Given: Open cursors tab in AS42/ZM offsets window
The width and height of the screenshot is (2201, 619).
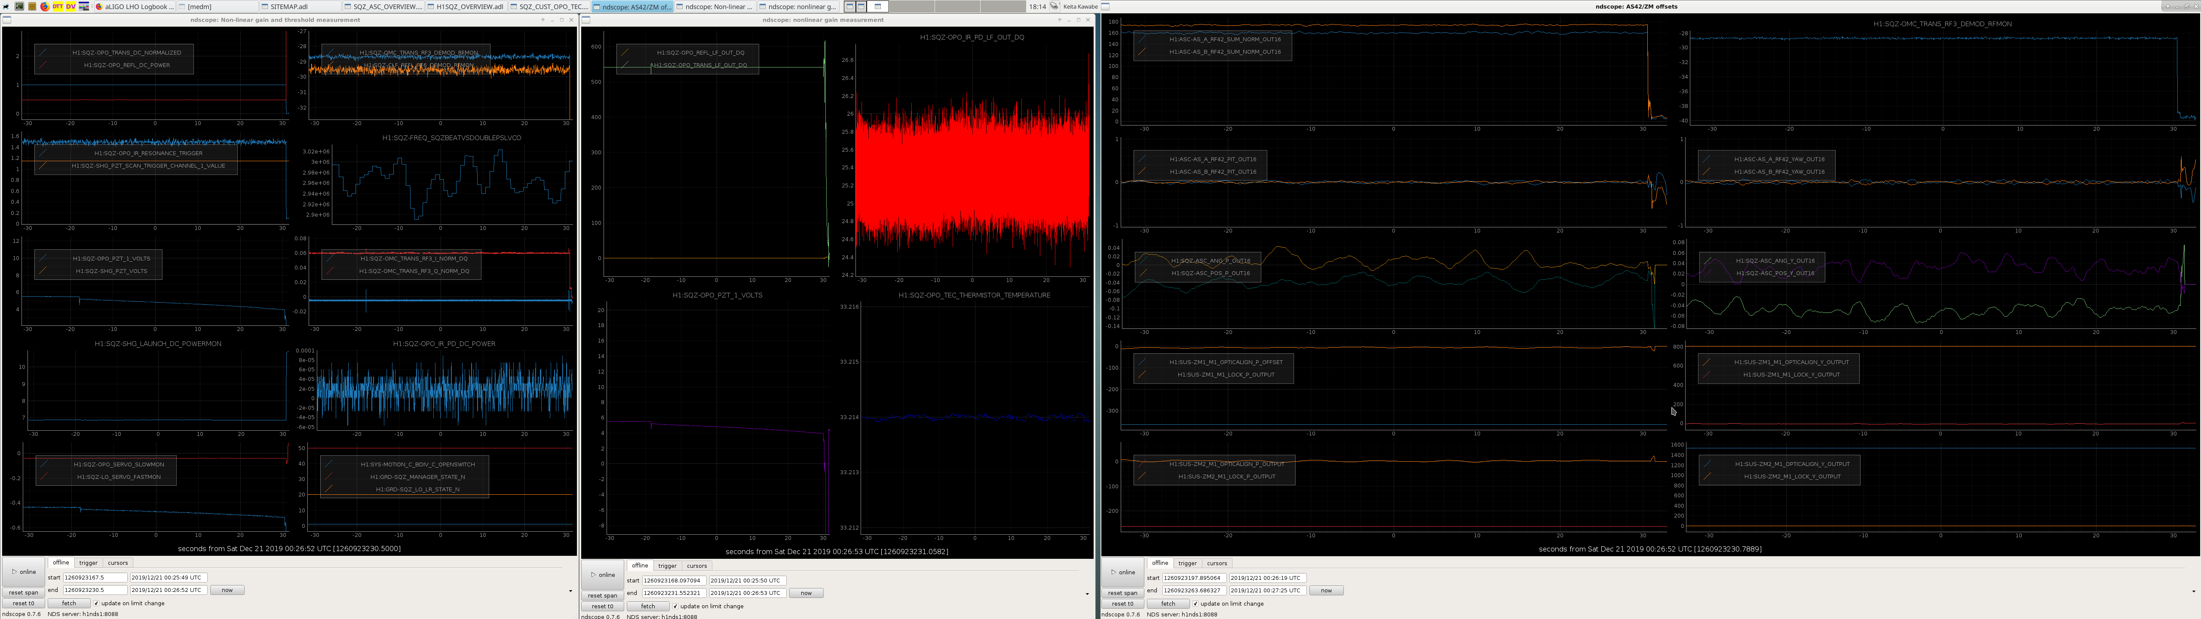Looking at the screenshot, I should 1217,563.
